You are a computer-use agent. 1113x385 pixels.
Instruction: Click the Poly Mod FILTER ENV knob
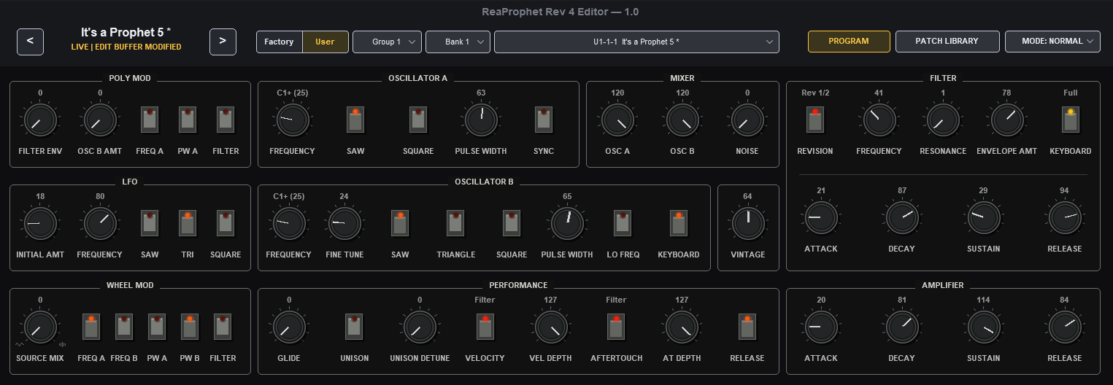[40, 120]
